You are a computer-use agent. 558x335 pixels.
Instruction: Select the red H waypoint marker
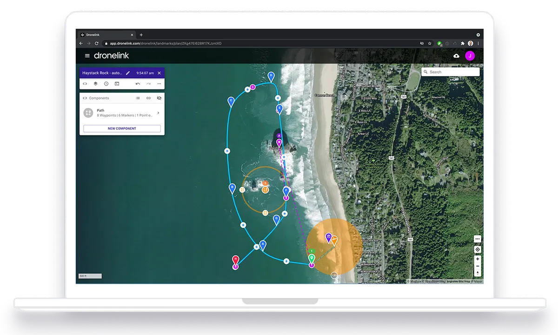236,259
